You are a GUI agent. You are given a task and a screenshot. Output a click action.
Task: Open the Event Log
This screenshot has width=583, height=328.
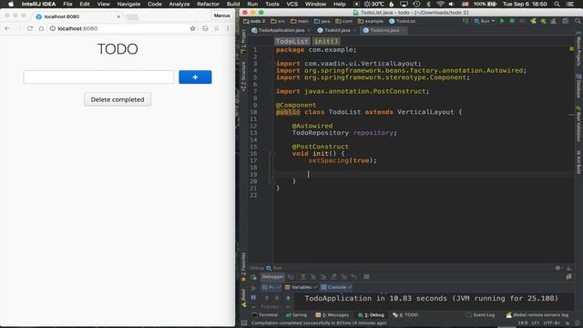pyautogui.click(x=480, y=315)
